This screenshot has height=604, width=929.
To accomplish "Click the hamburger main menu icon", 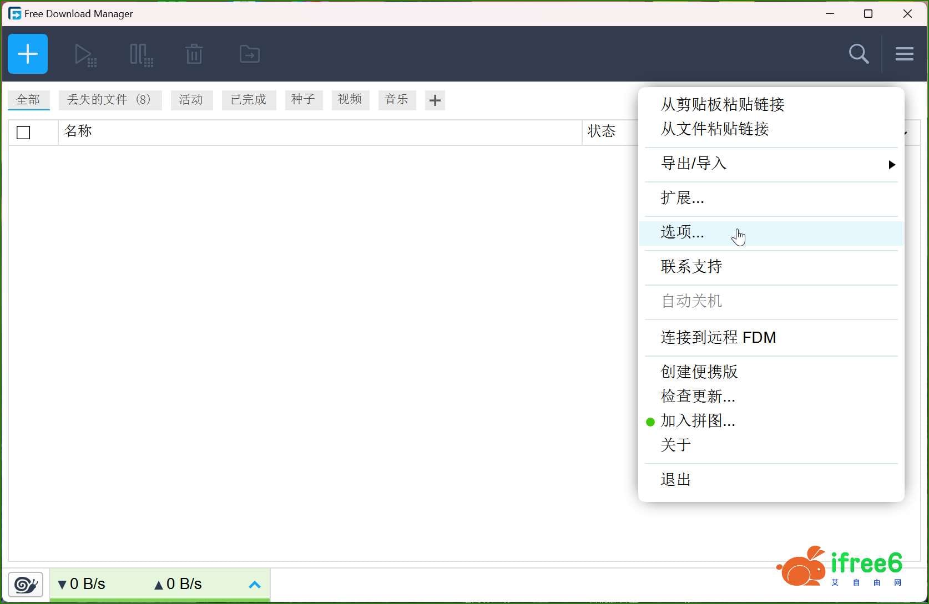I will [904, 54].
